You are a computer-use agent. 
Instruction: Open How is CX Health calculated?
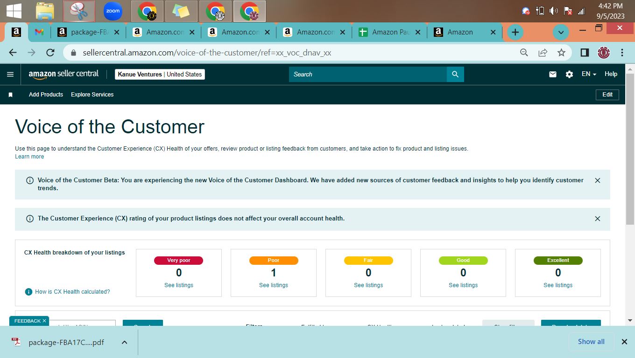(72, 292)
